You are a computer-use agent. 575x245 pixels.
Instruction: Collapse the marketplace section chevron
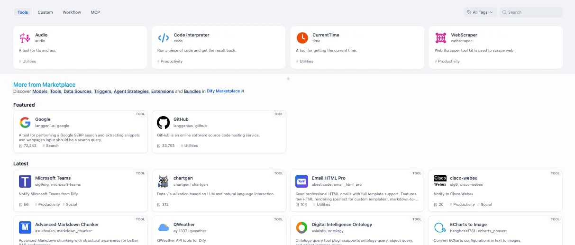pos(288,79)
